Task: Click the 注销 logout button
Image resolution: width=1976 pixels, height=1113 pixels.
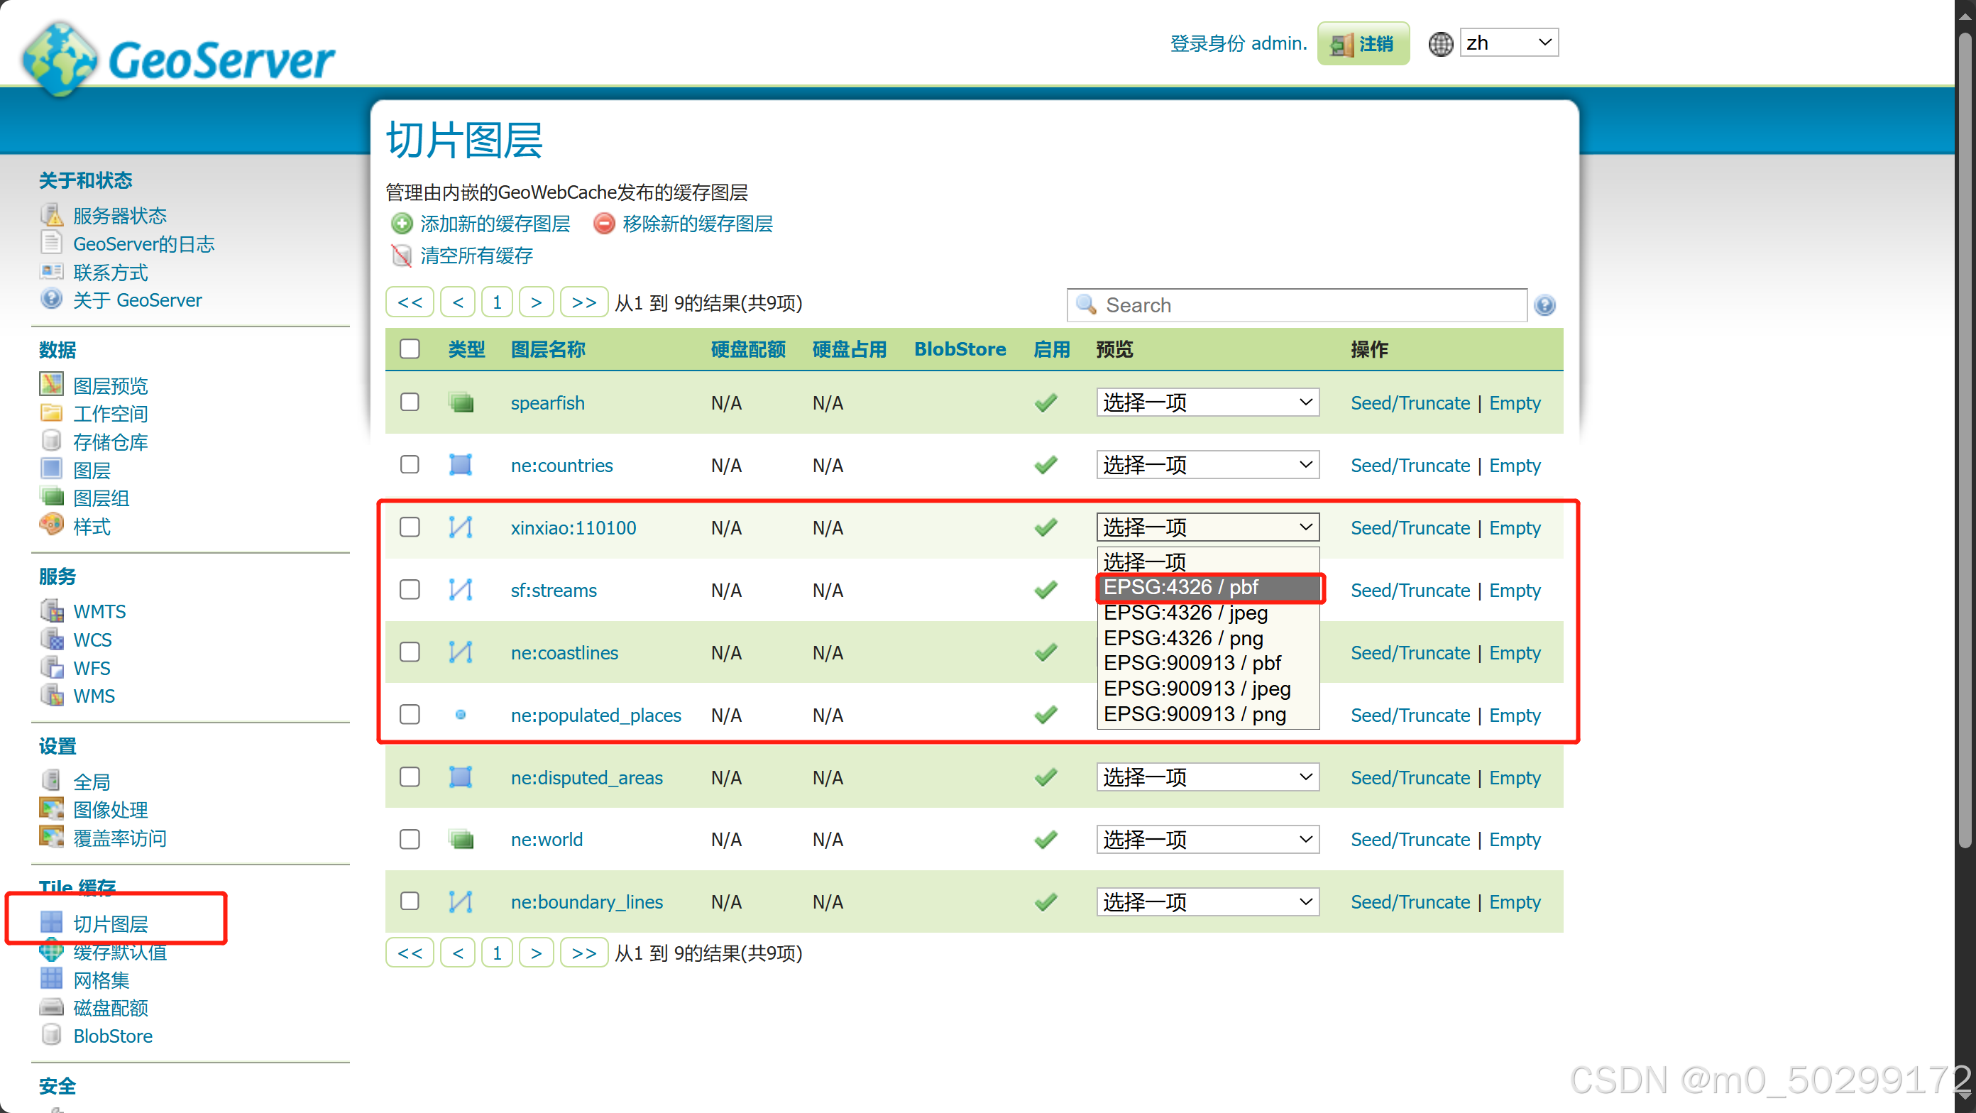Action: tap(1363, 44)
